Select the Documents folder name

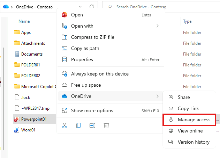(32, 54)
